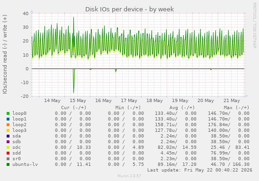This screenshot has height=181, width=259.
Task: Click the sdc max write value 83.41
Action: [242, 147]
